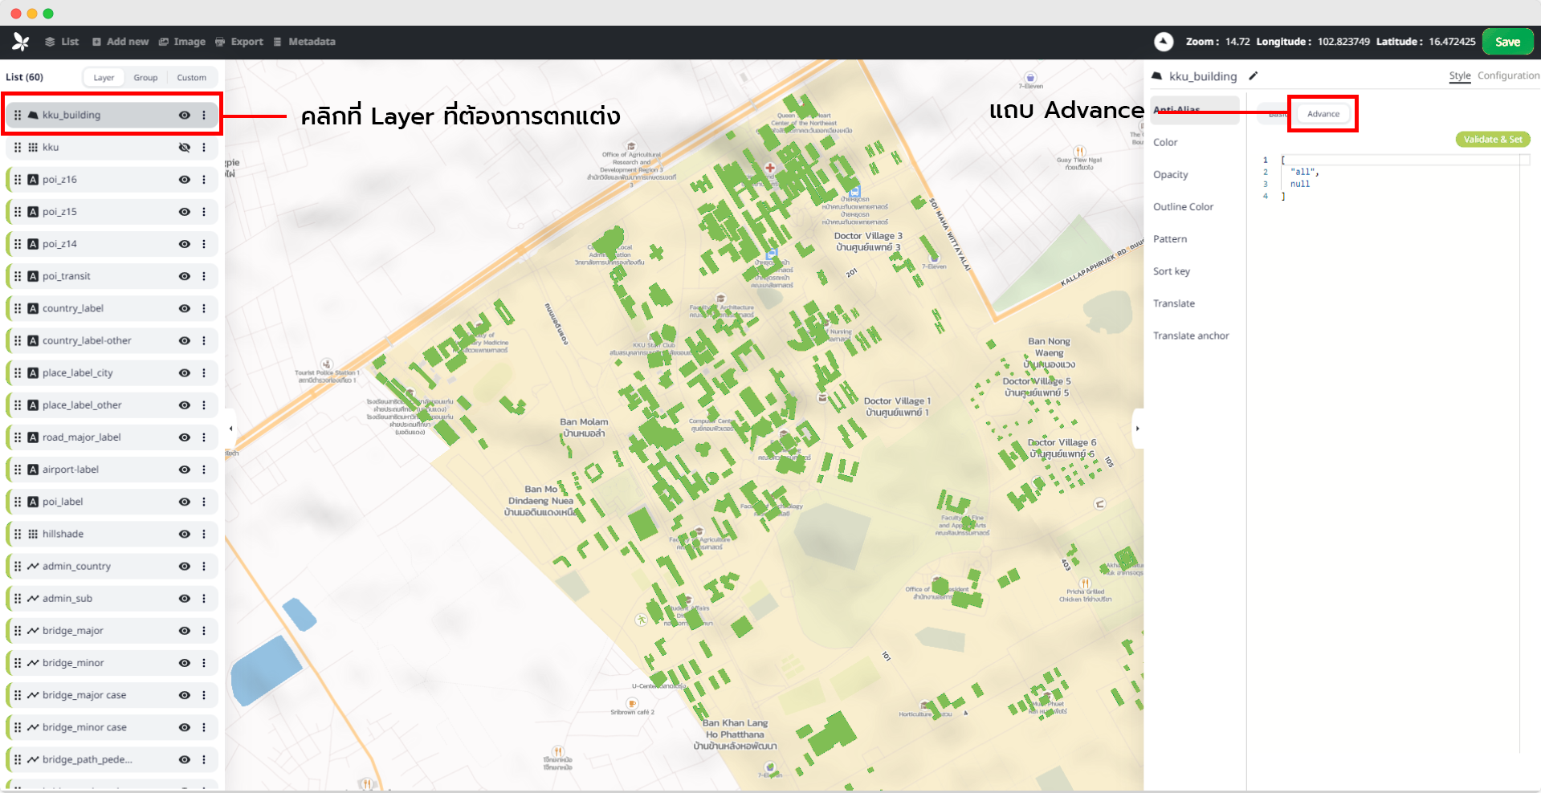1541x793 pixels.
Task: Hide the poi_transit layer
Action: pyautogui.click(x=185, y=276)
